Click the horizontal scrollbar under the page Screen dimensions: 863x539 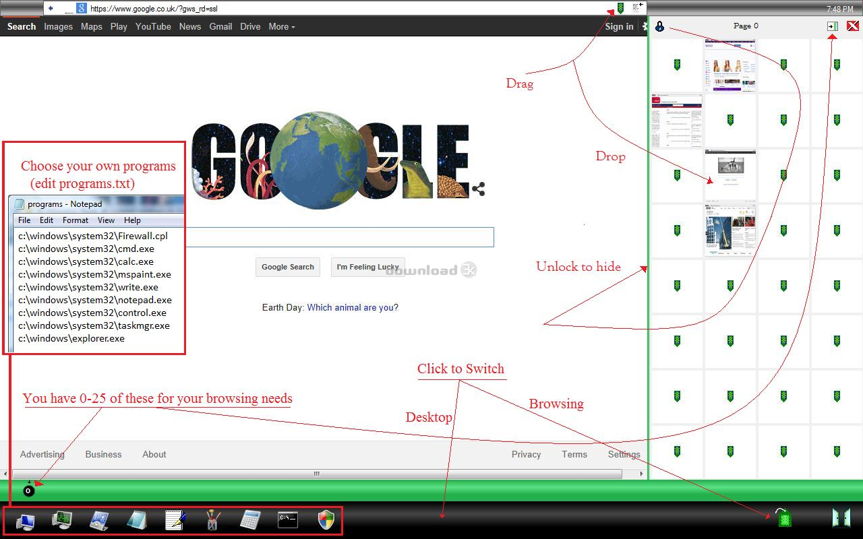pyautogui.click(x=316, y=474)
